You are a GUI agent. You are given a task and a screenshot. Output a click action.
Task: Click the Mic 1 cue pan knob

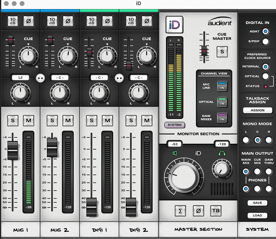28,56
